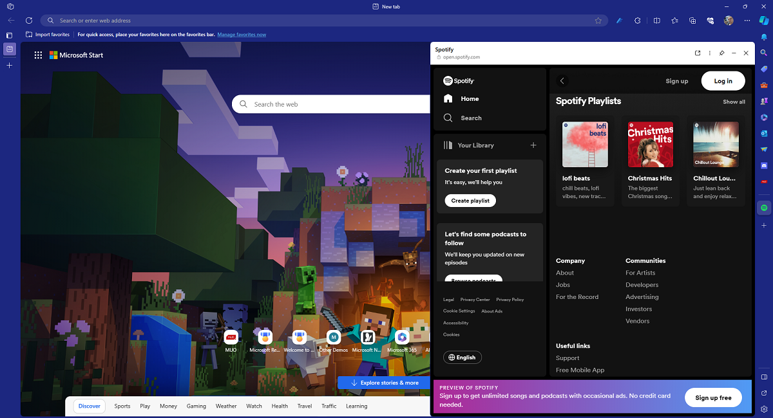The width and height of the screenshot is (773, 418).
Task: Open Collections in the Edge toolbar
Action: [x=692, y=21]
